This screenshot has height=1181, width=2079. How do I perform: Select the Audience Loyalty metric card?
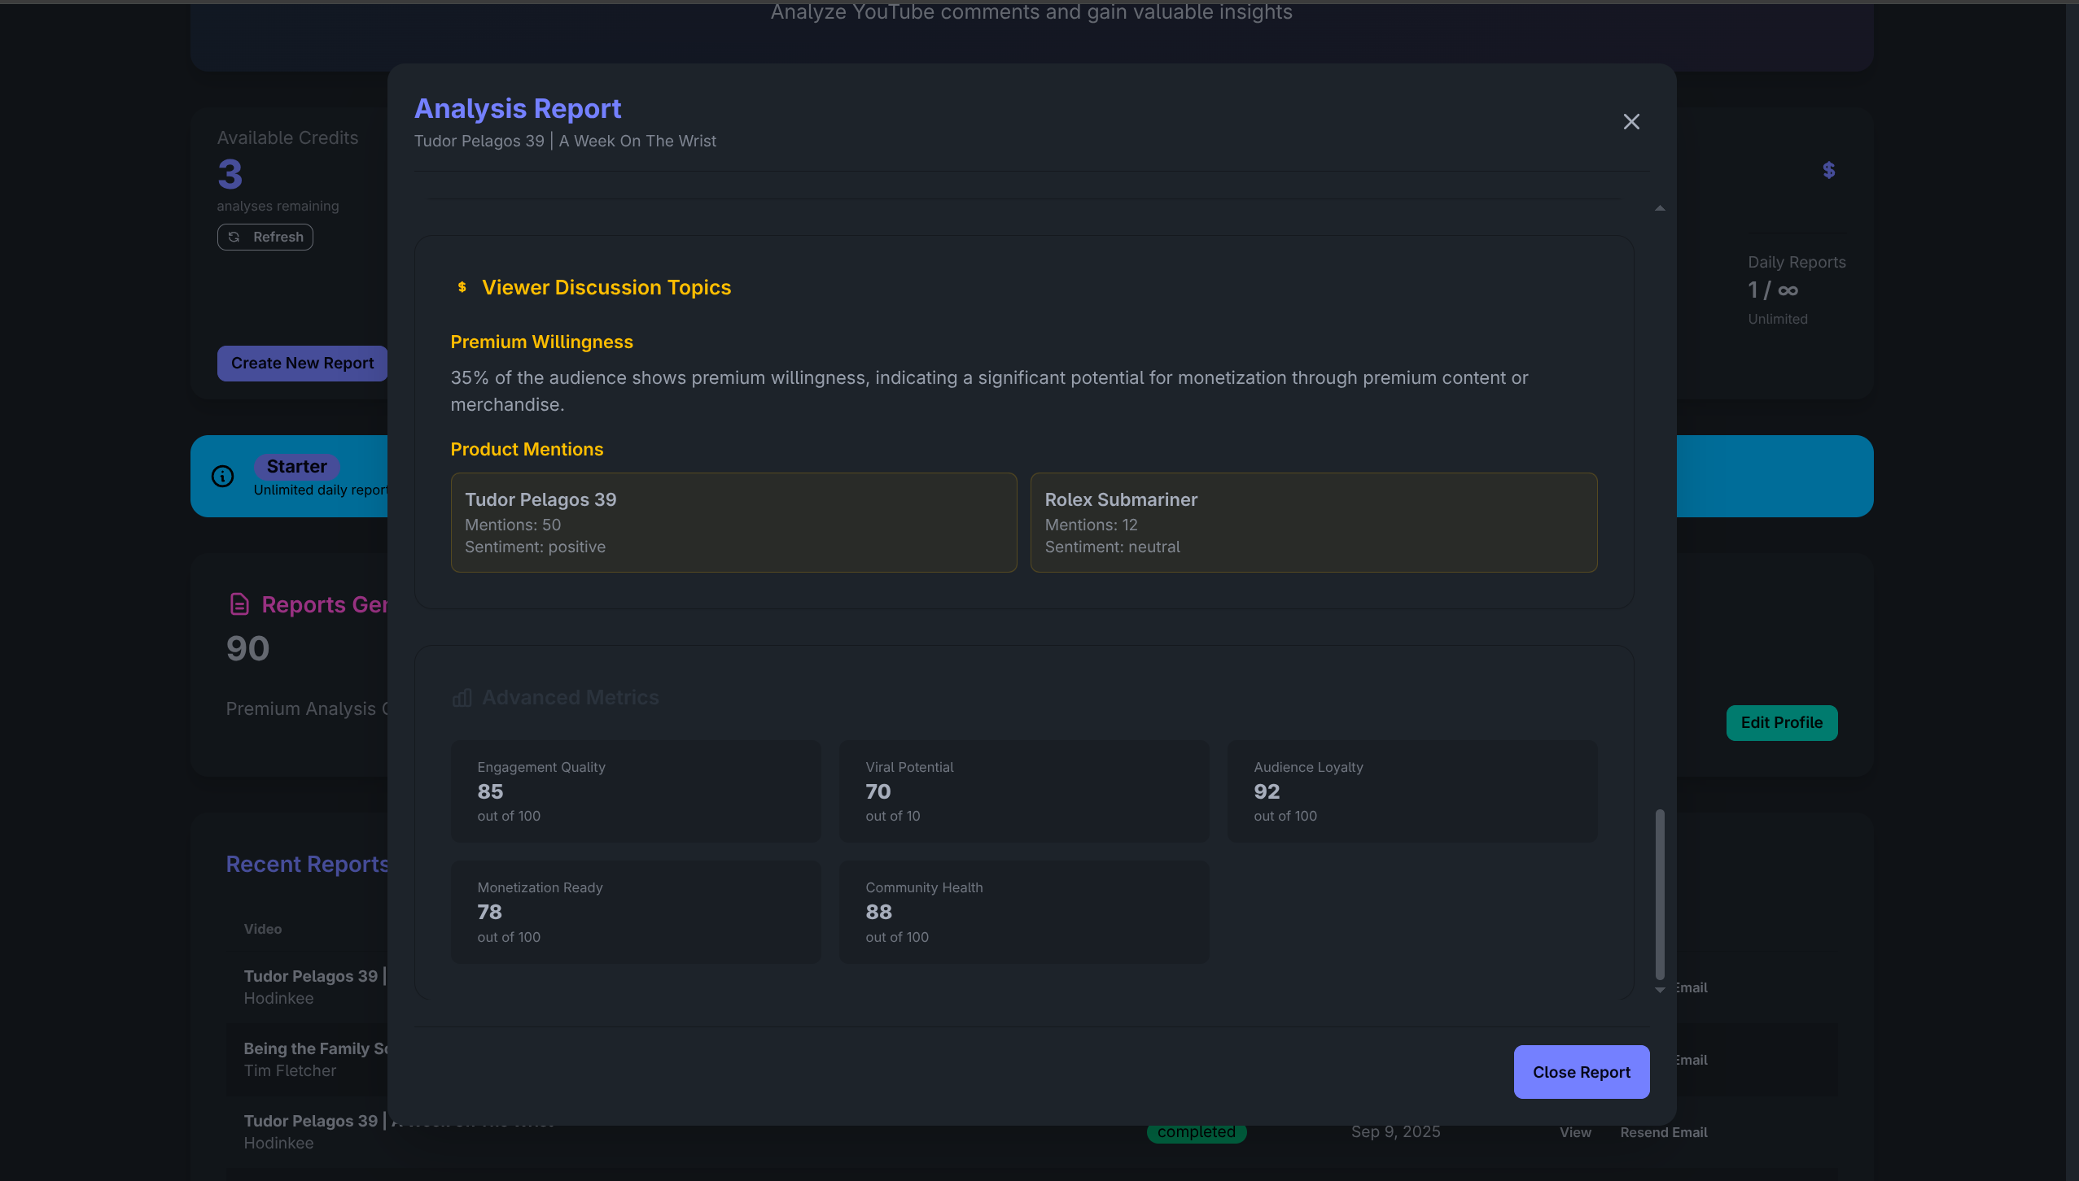tap(1412, 791)
